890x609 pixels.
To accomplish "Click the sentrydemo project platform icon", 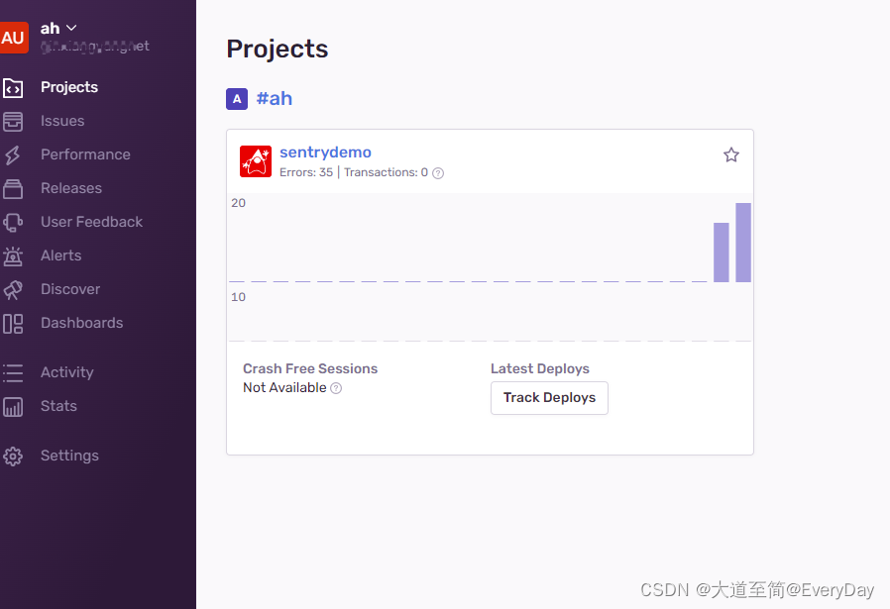I will pos(256,161).
